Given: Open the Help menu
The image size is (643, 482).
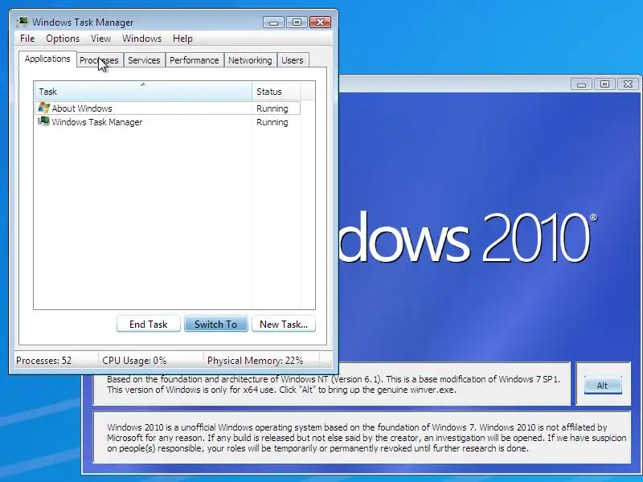Looking at the screenshot, I should pyautogui.click(x=182, y=39).
